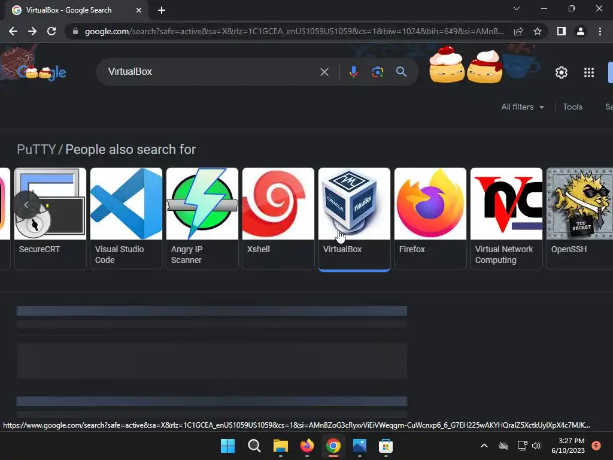Click the OneDrive cloud tray icon
The height and width of the screenshot is (460, 613).
pos(503,446)
